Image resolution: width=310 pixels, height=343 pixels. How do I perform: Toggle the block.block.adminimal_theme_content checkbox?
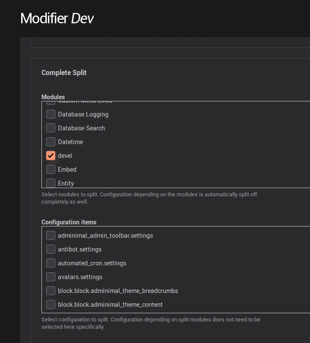51,305
